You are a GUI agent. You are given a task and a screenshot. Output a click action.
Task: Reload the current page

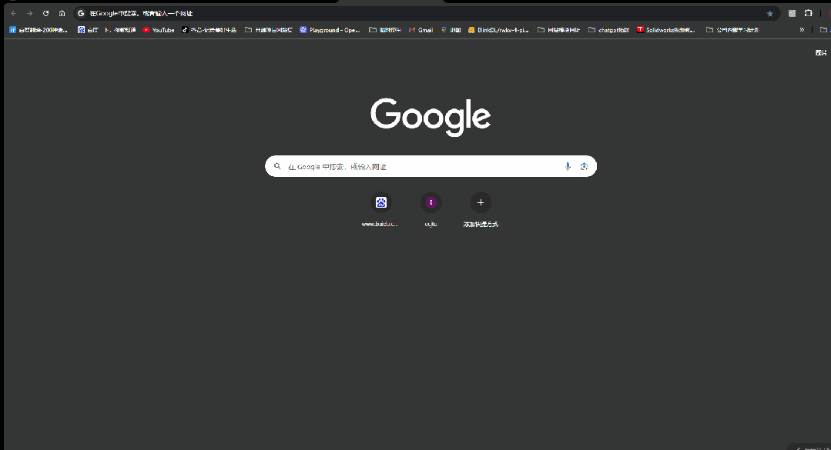(x=45, y=13)
